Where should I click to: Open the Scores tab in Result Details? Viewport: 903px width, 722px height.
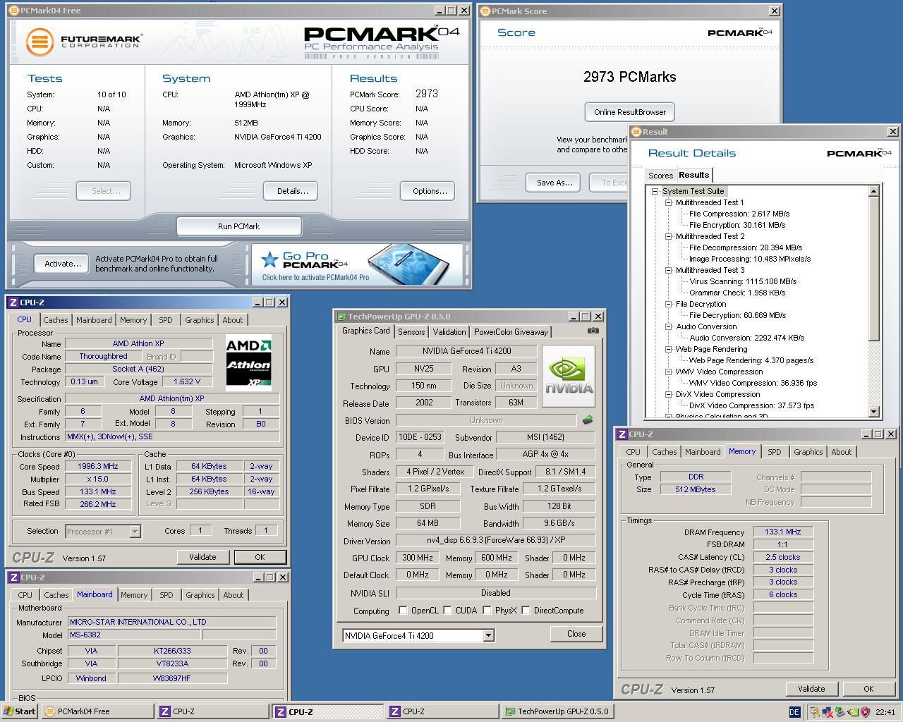pyautogui.click(x=660, y=176)
